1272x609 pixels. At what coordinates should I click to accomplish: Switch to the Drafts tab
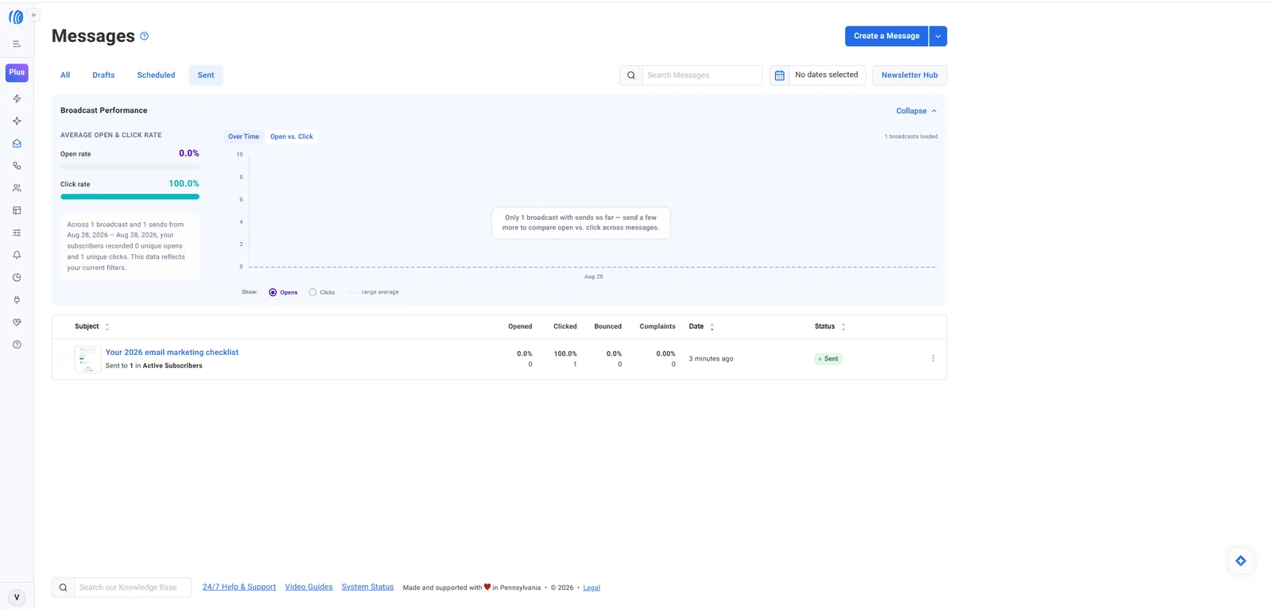tap(103, 75)
